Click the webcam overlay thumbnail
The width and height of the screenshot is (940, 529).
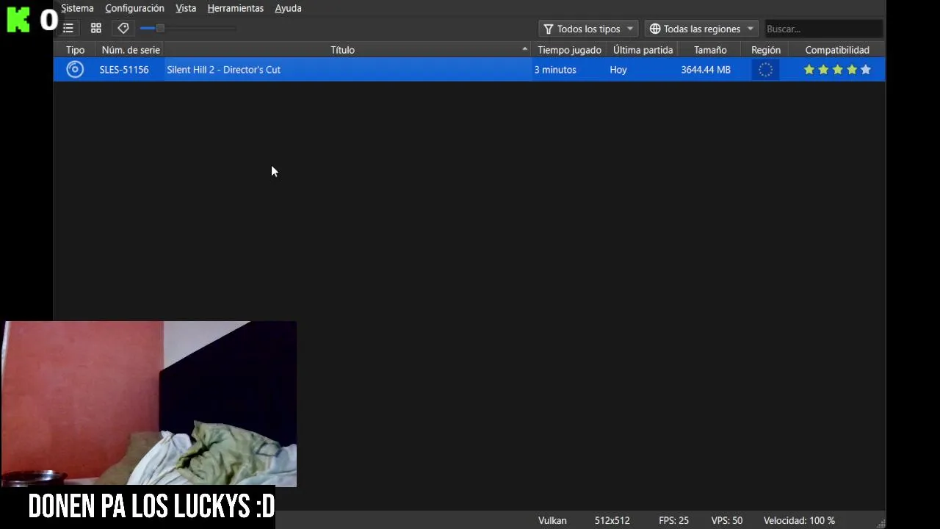150,403
